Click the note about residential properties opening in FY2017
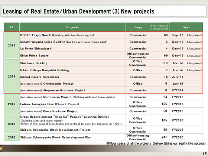This screenshot has height=156, width=208. pyautogui.click(x=71, y=124)
